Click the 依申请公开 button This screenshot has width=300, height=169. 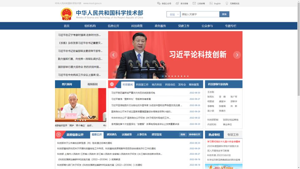click(x=195, y=135)
